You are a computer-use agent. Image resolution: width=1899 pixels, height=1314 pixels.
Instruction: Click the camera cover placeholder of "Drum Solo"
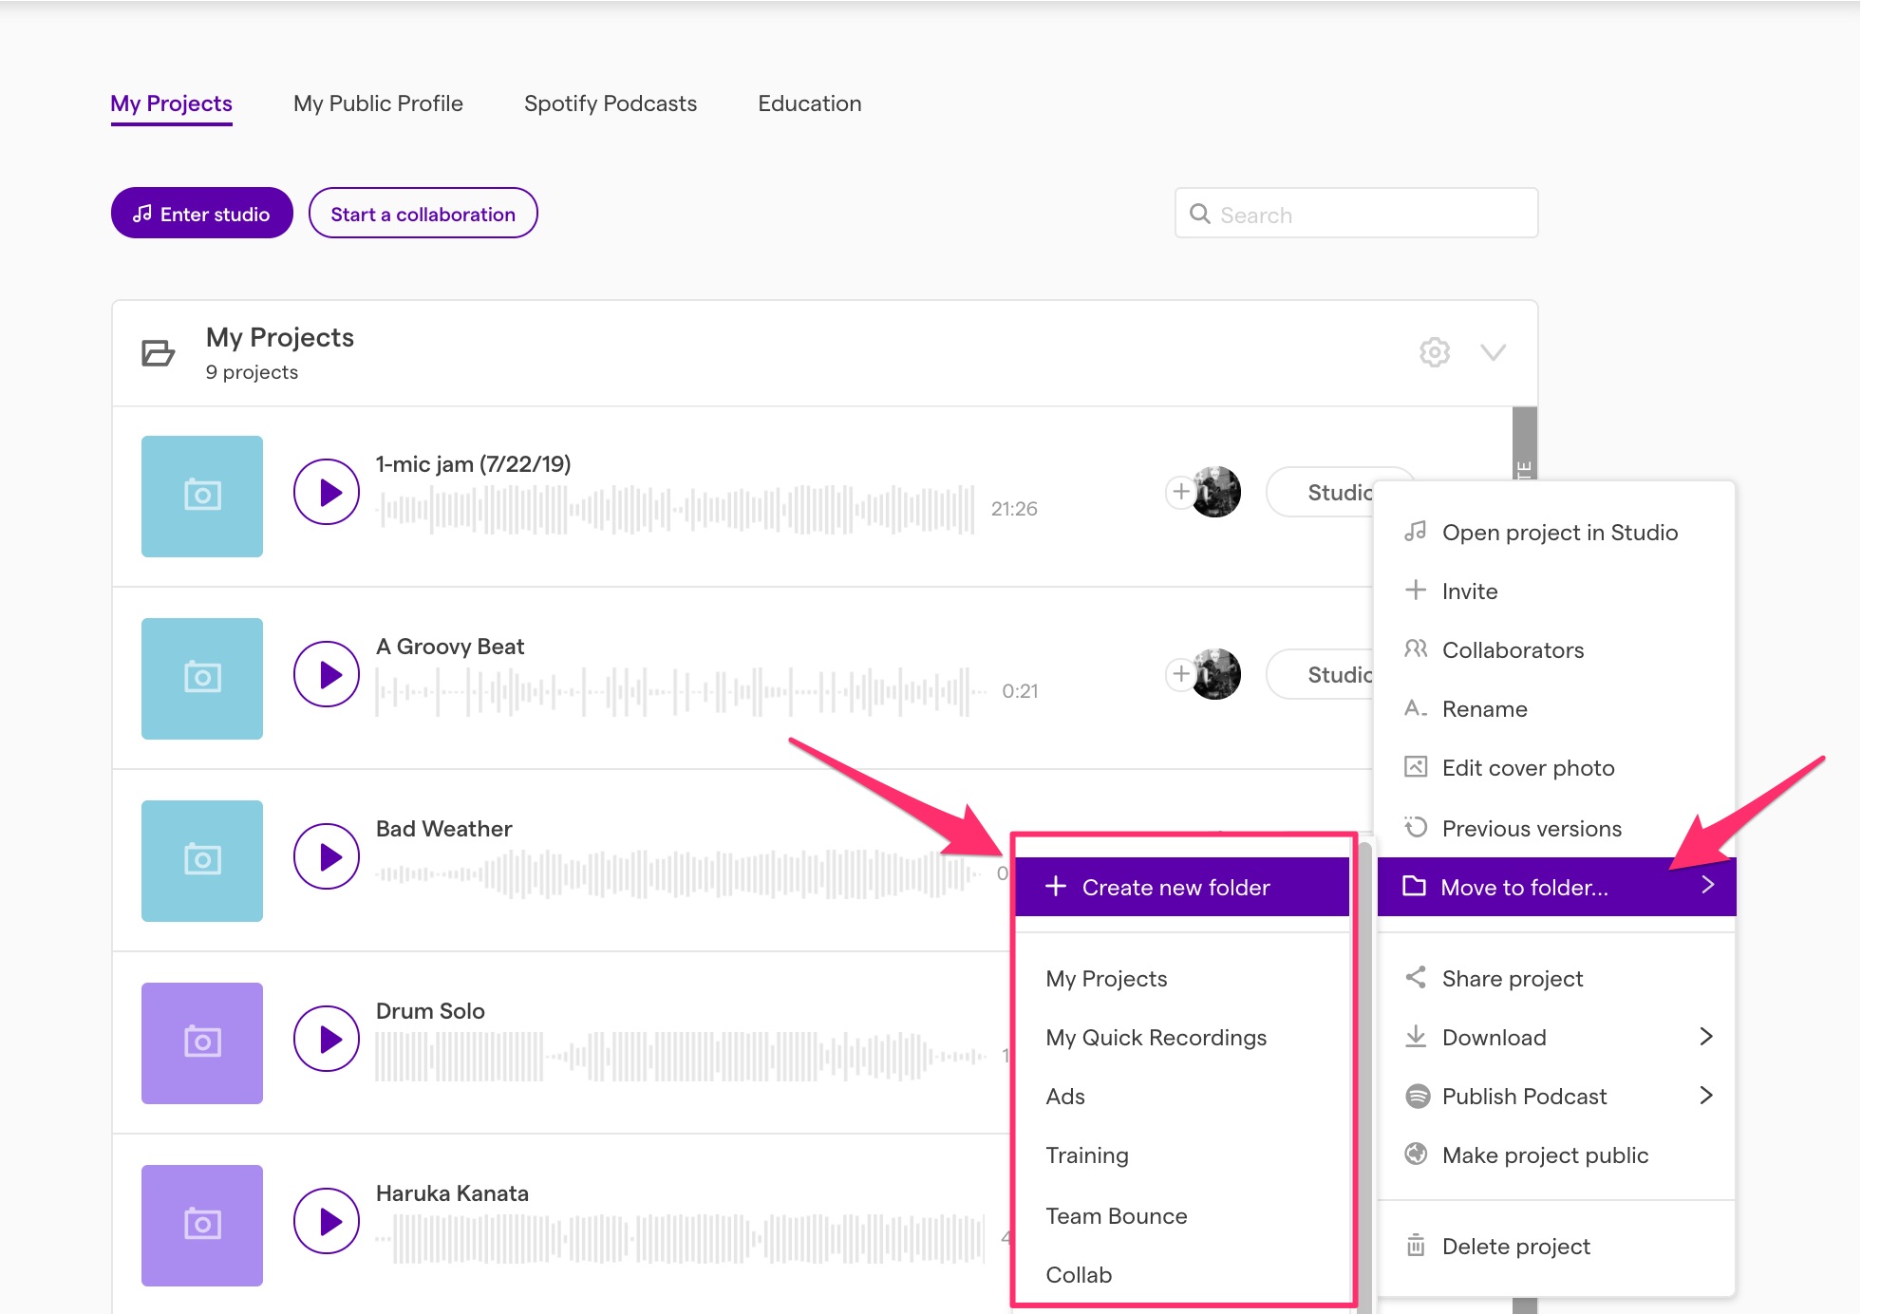201,1042
